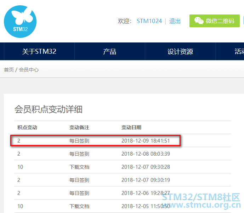Select date 2018-12-05 11:50:50
The width and height of the screenshot is (244, 213).
click(146, 206)
